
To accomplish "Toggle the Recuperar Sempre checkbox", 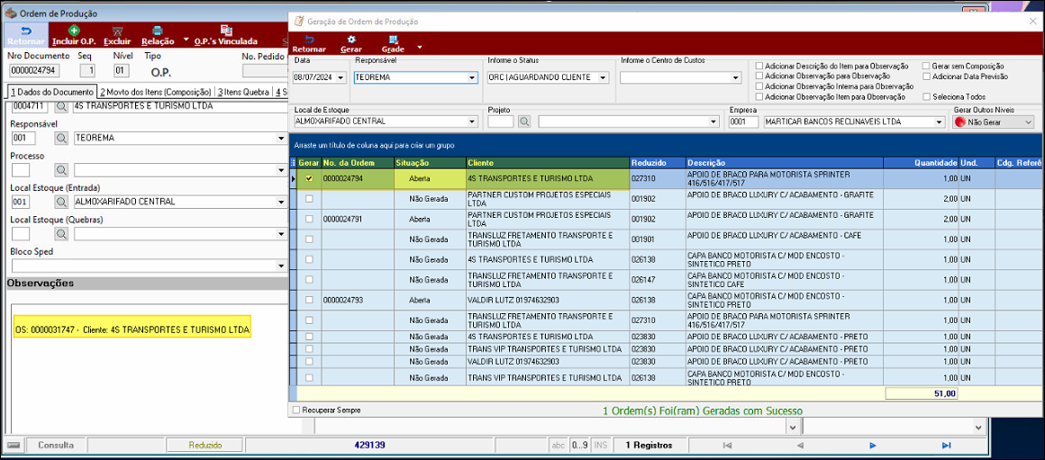I will click(296, 410).
